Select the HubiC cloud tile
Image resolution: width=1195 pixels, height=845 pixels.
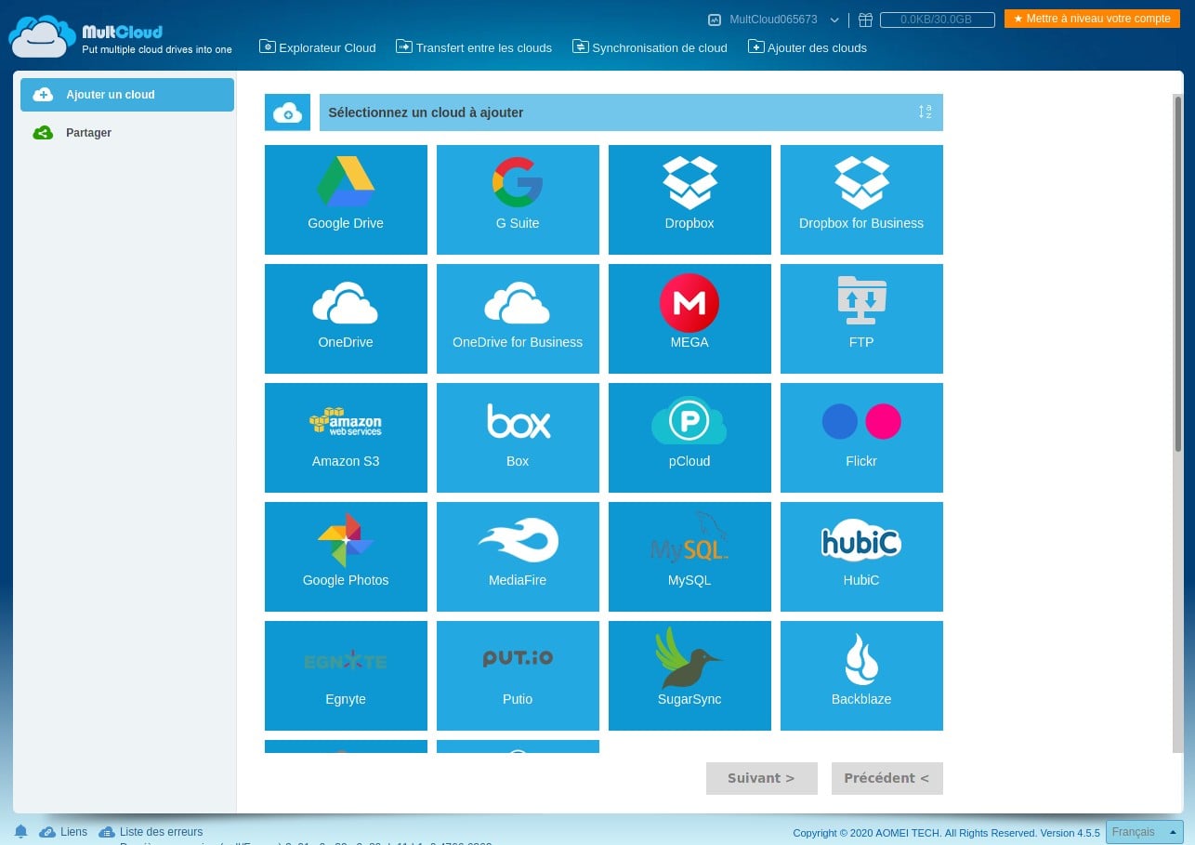[x=861, y=556]
